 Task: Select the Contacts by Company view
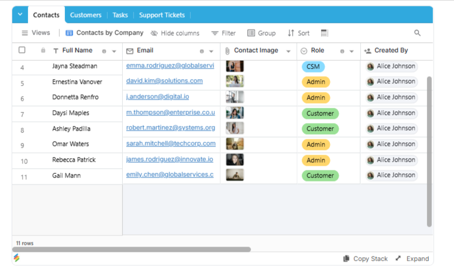pos(105,33)
